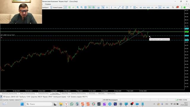Zoom in the chart with plus magnifier
The image size is (190, 107).
[x=78, y=7]
